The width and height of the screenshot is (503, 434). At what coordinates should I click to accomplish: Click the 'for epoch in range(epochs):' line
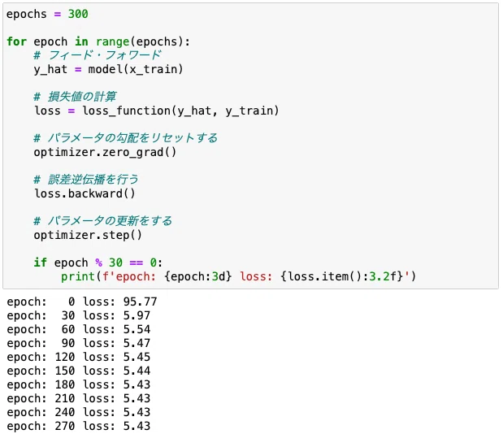click(98, 41)
